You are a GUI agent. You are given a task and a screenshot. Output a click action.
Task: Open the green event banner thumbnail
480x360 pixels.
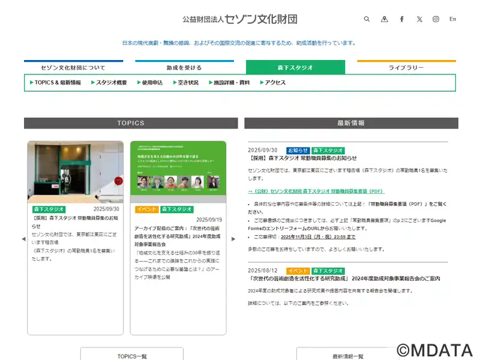(178, 173)
